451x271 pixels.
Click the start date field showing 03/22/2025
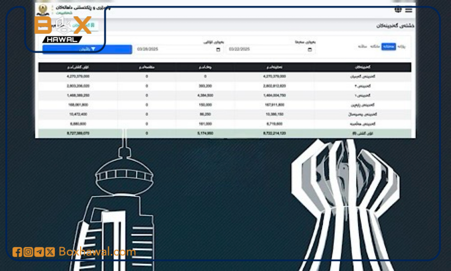click(267, 49)
